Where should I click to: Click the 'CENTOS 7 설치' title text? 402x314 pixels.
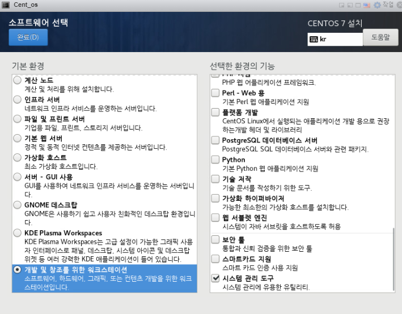(x=335, y=23)
